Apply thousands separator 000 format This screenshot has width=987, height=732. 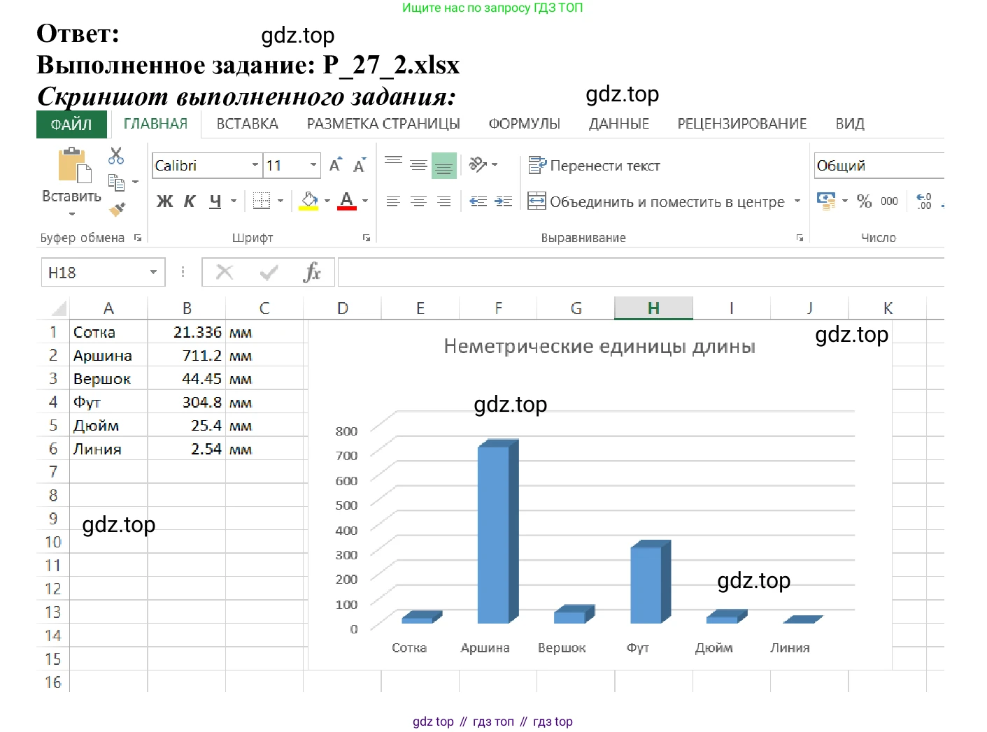click(x=889, y=201)
